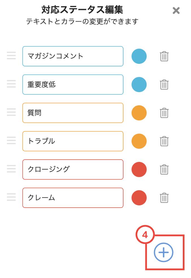Click drag handle beside クレーム
Image resolution: width=191 pixels, height=278 pixels.
11,197
